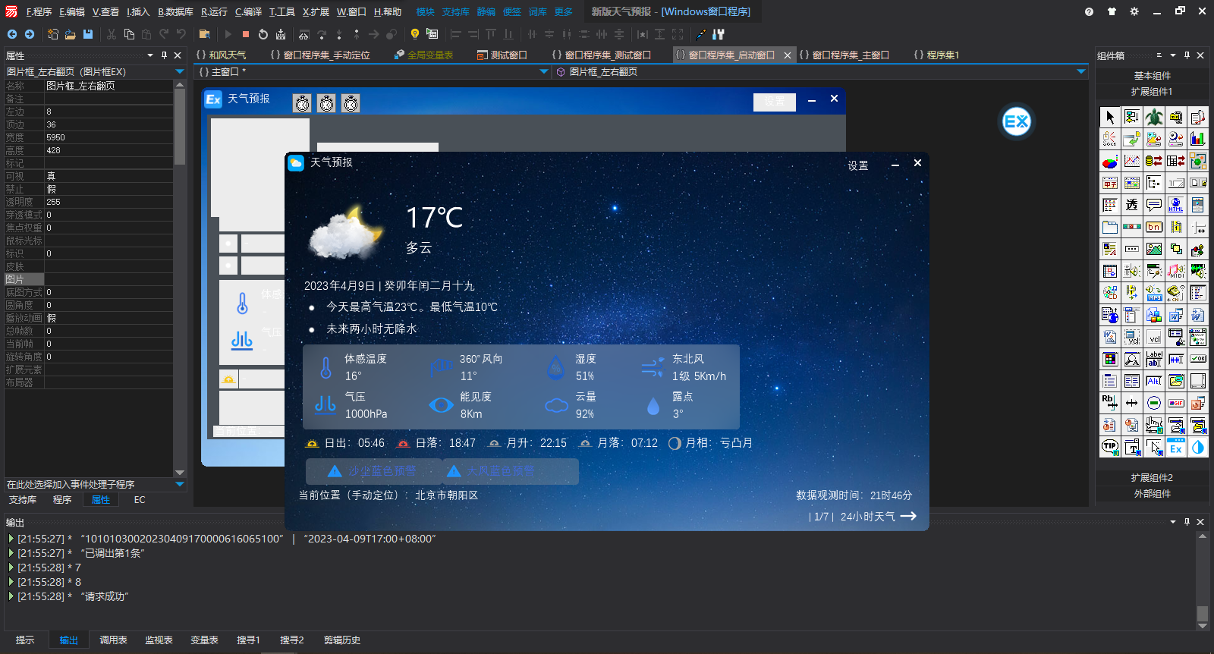The image size is (1214, 654).
Task: Click the help question mark icon in title bar
Action: click(1089, 11)
